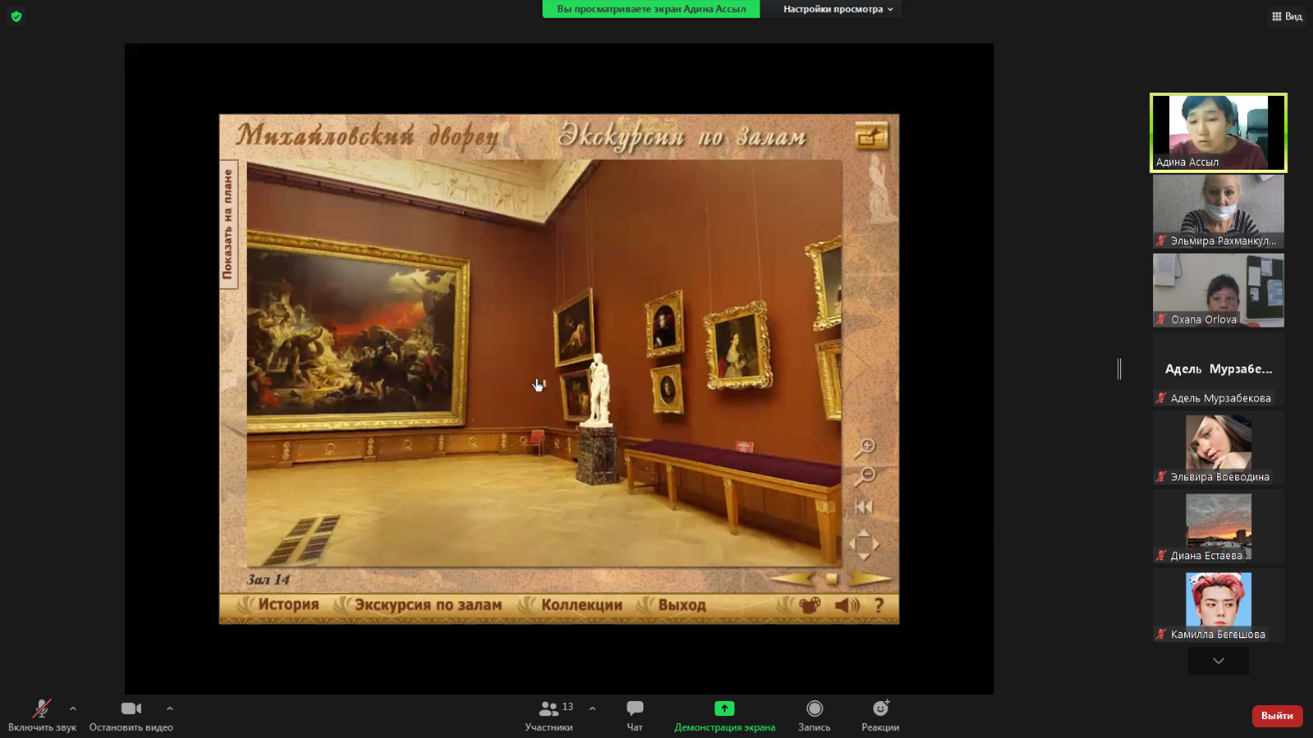Open Настройки просмотра dropdown

tap(838, 9)
